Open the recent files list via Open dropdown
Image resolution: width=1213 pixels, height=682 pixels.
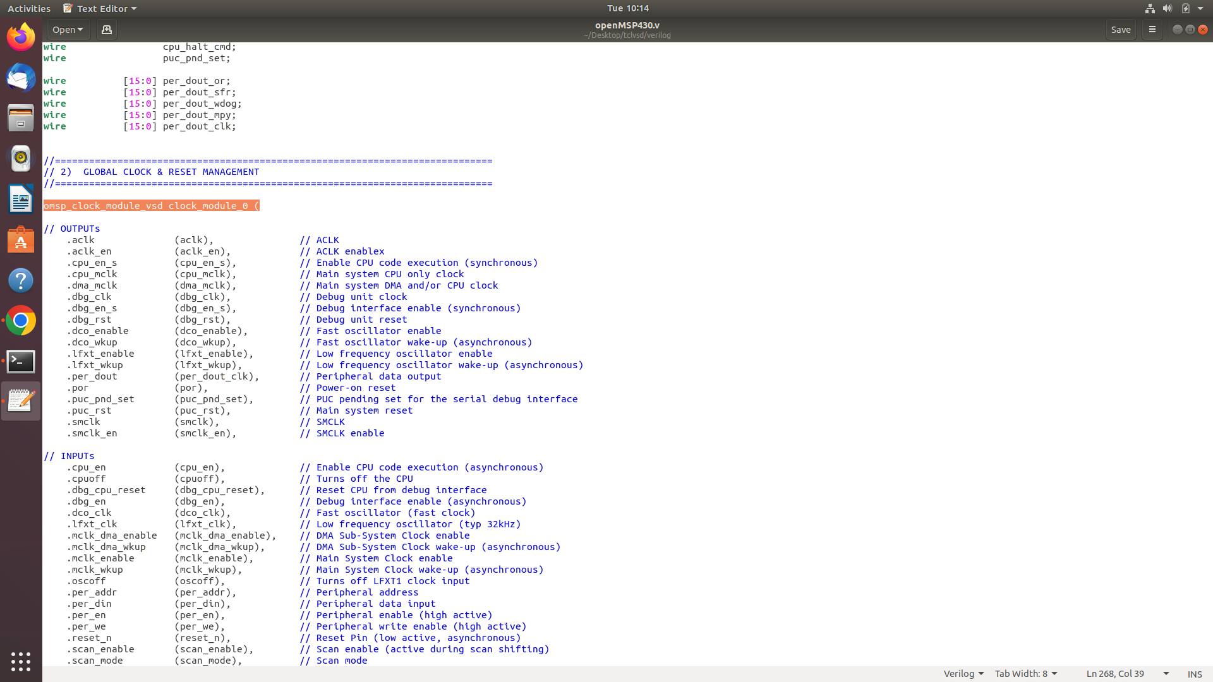tap(68, 29)
